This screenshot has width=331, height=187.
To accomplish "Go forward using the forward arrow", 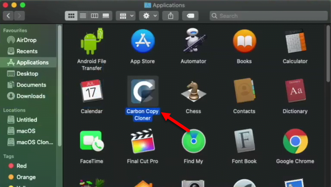I will 19,16.
